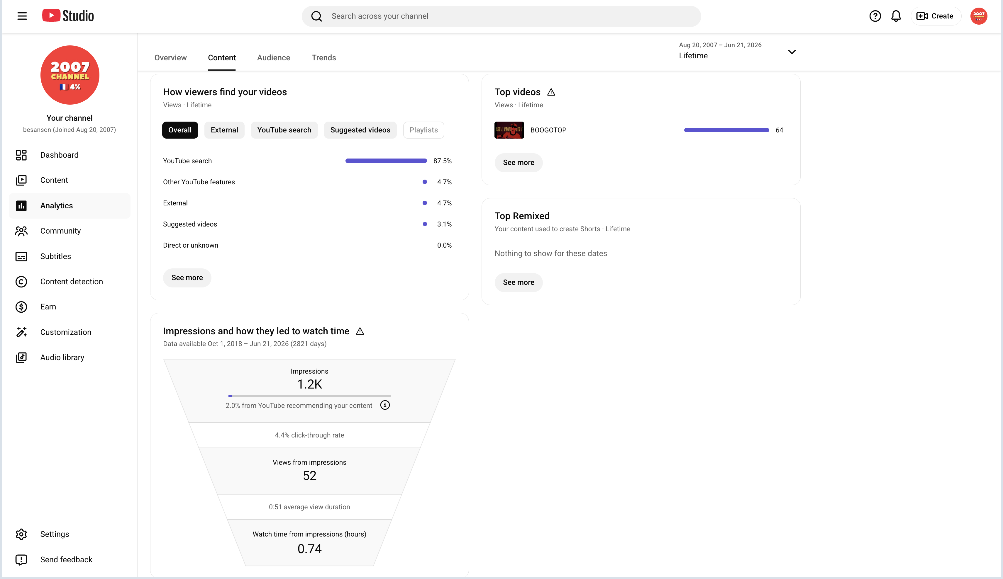Click the warning triangle beside Impressions heading
Image resolution: width=1003 pixels, height=579 pixels.
(360, 331)
